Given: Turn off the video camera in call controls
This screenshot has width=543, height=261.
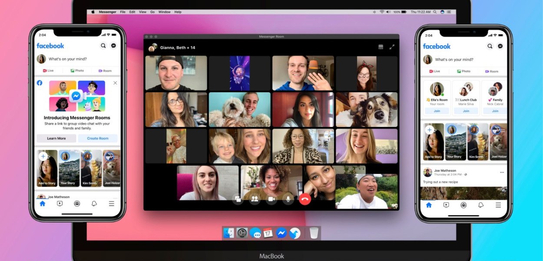Looking at the screenshot, I should 271,199.
